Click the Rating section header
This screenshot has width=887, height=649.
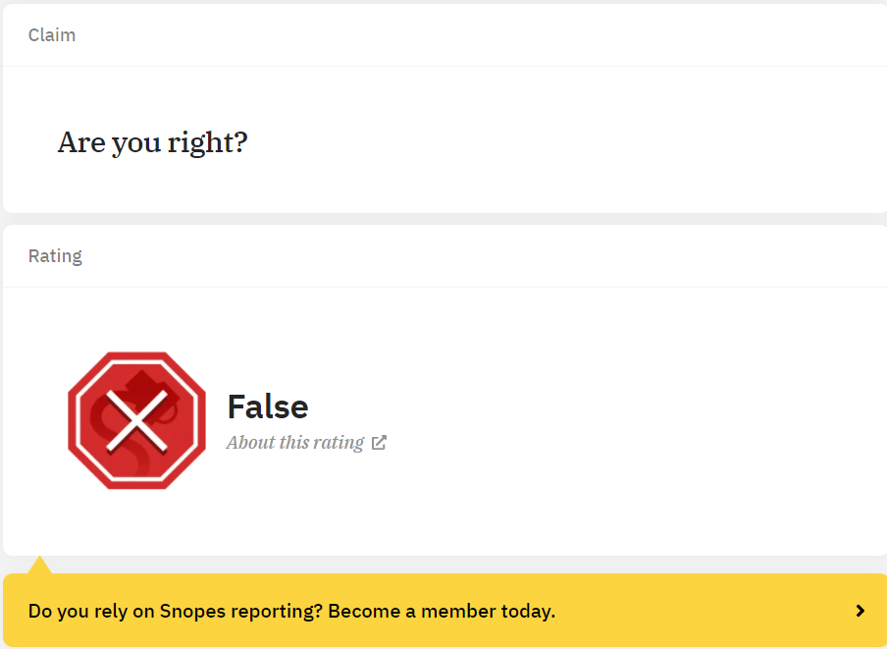point(55,255)
